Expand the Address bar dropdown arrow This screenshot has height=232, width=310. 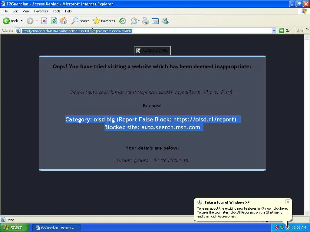click(274, 31)
